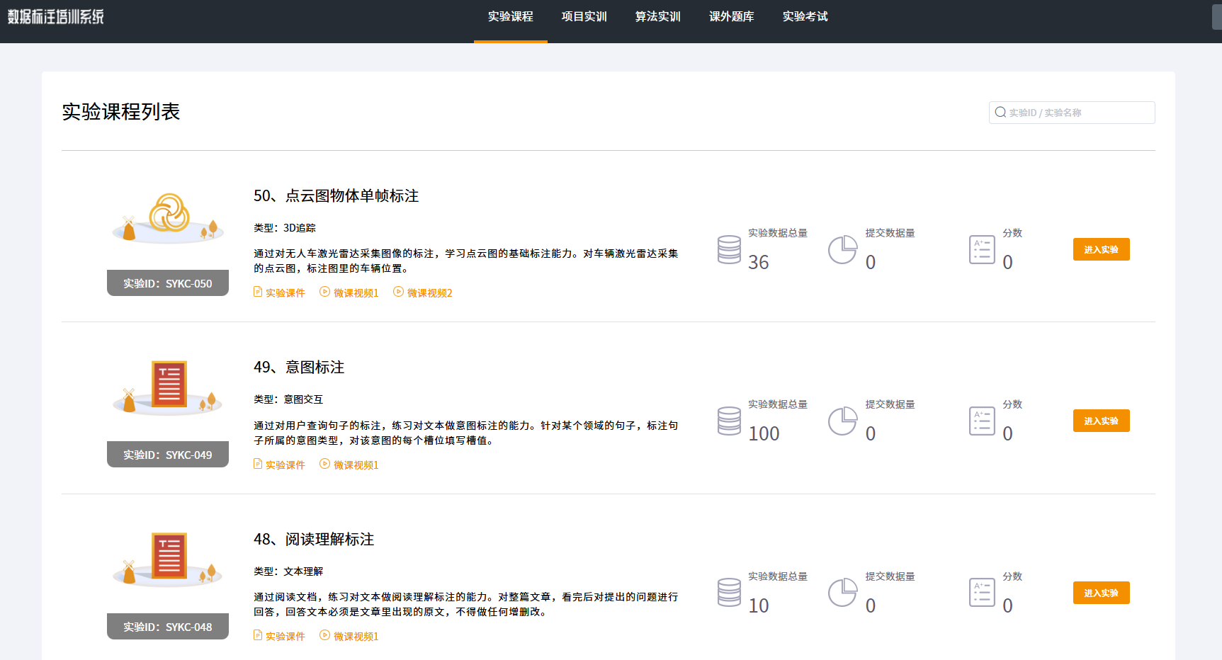This screenshot has height=660, width=1222.
Task: Click 进入实验 for course SYKC-048
Action: point(1101,593)
